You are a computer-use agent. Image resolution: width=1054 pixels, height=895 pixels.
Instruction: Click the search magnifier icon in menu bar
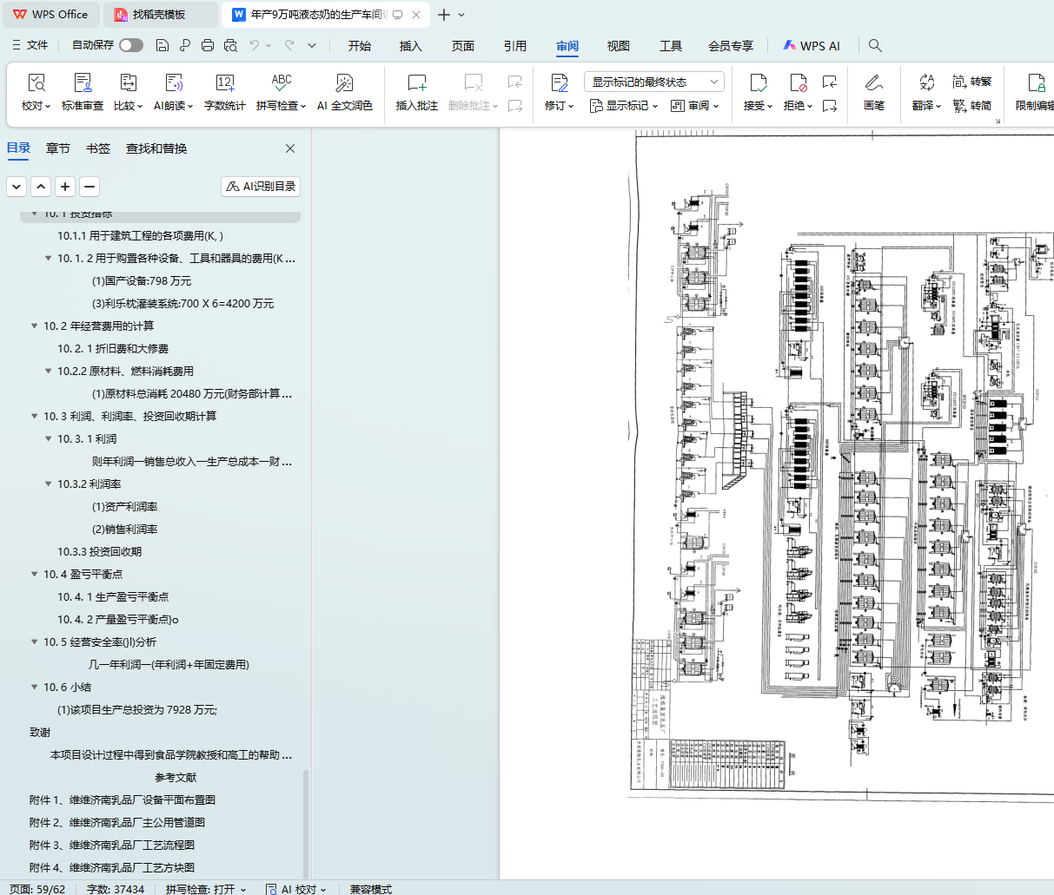coord(875,45)
